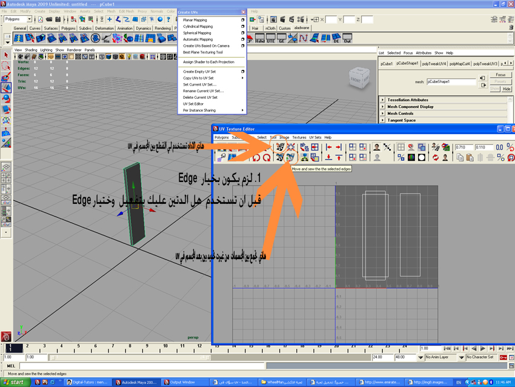Click the Out shelf icon
Image resolution: width=515 pixels, height=387 pixels.
(347, 38)
